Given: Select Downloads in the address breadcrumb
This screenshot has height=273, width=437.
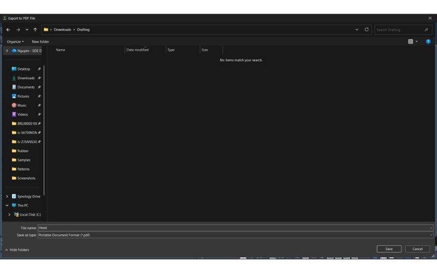Looking at the screenshot, I should pyautogui.click(x=62, y=29).
